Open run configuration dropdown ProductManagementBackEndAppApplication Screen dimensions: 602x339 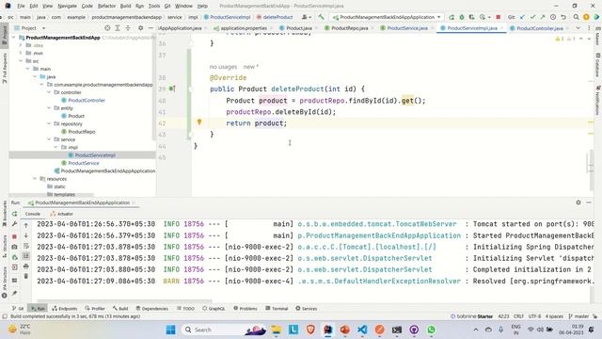click(x=387, y=17)
